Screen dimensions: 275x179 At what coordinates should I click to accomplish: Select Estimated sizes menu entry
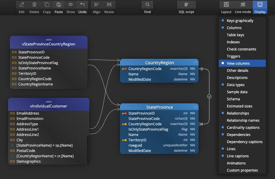(x=242, y=106)
